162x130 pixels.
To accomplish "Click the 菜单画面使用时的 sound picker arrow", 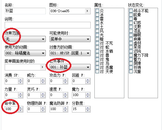I will click(x=43, y=67).
